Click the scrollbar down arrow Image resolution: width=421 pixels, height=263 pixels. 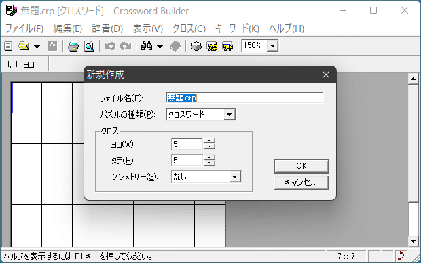413,241
